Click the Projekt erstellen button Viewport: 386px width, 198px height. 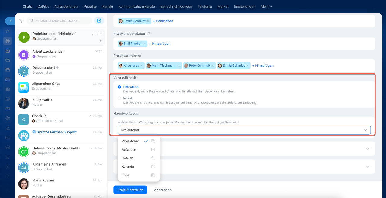pyautogui.click(x=130, y=190)
